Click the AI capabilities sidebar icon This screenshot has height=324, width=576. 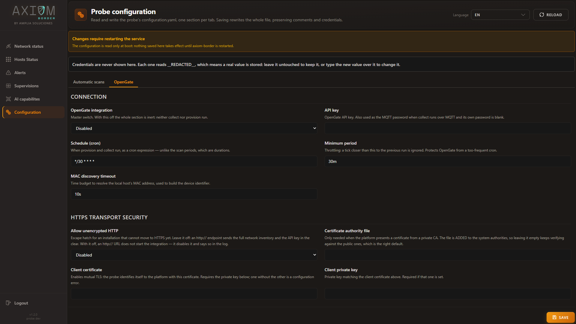[8, 99]
